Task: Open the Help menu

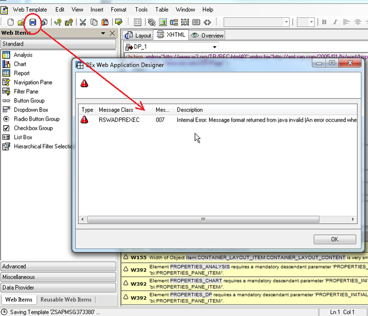Action: (208, 10)
